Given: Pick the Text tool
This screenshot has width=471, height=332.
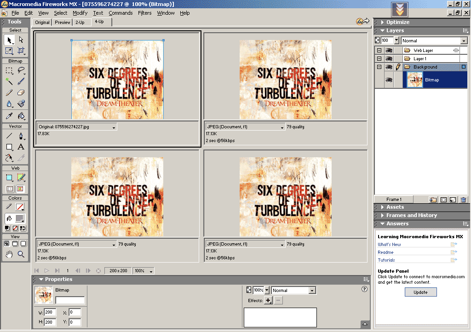Looking at the screenshot, I should [21, 147].
